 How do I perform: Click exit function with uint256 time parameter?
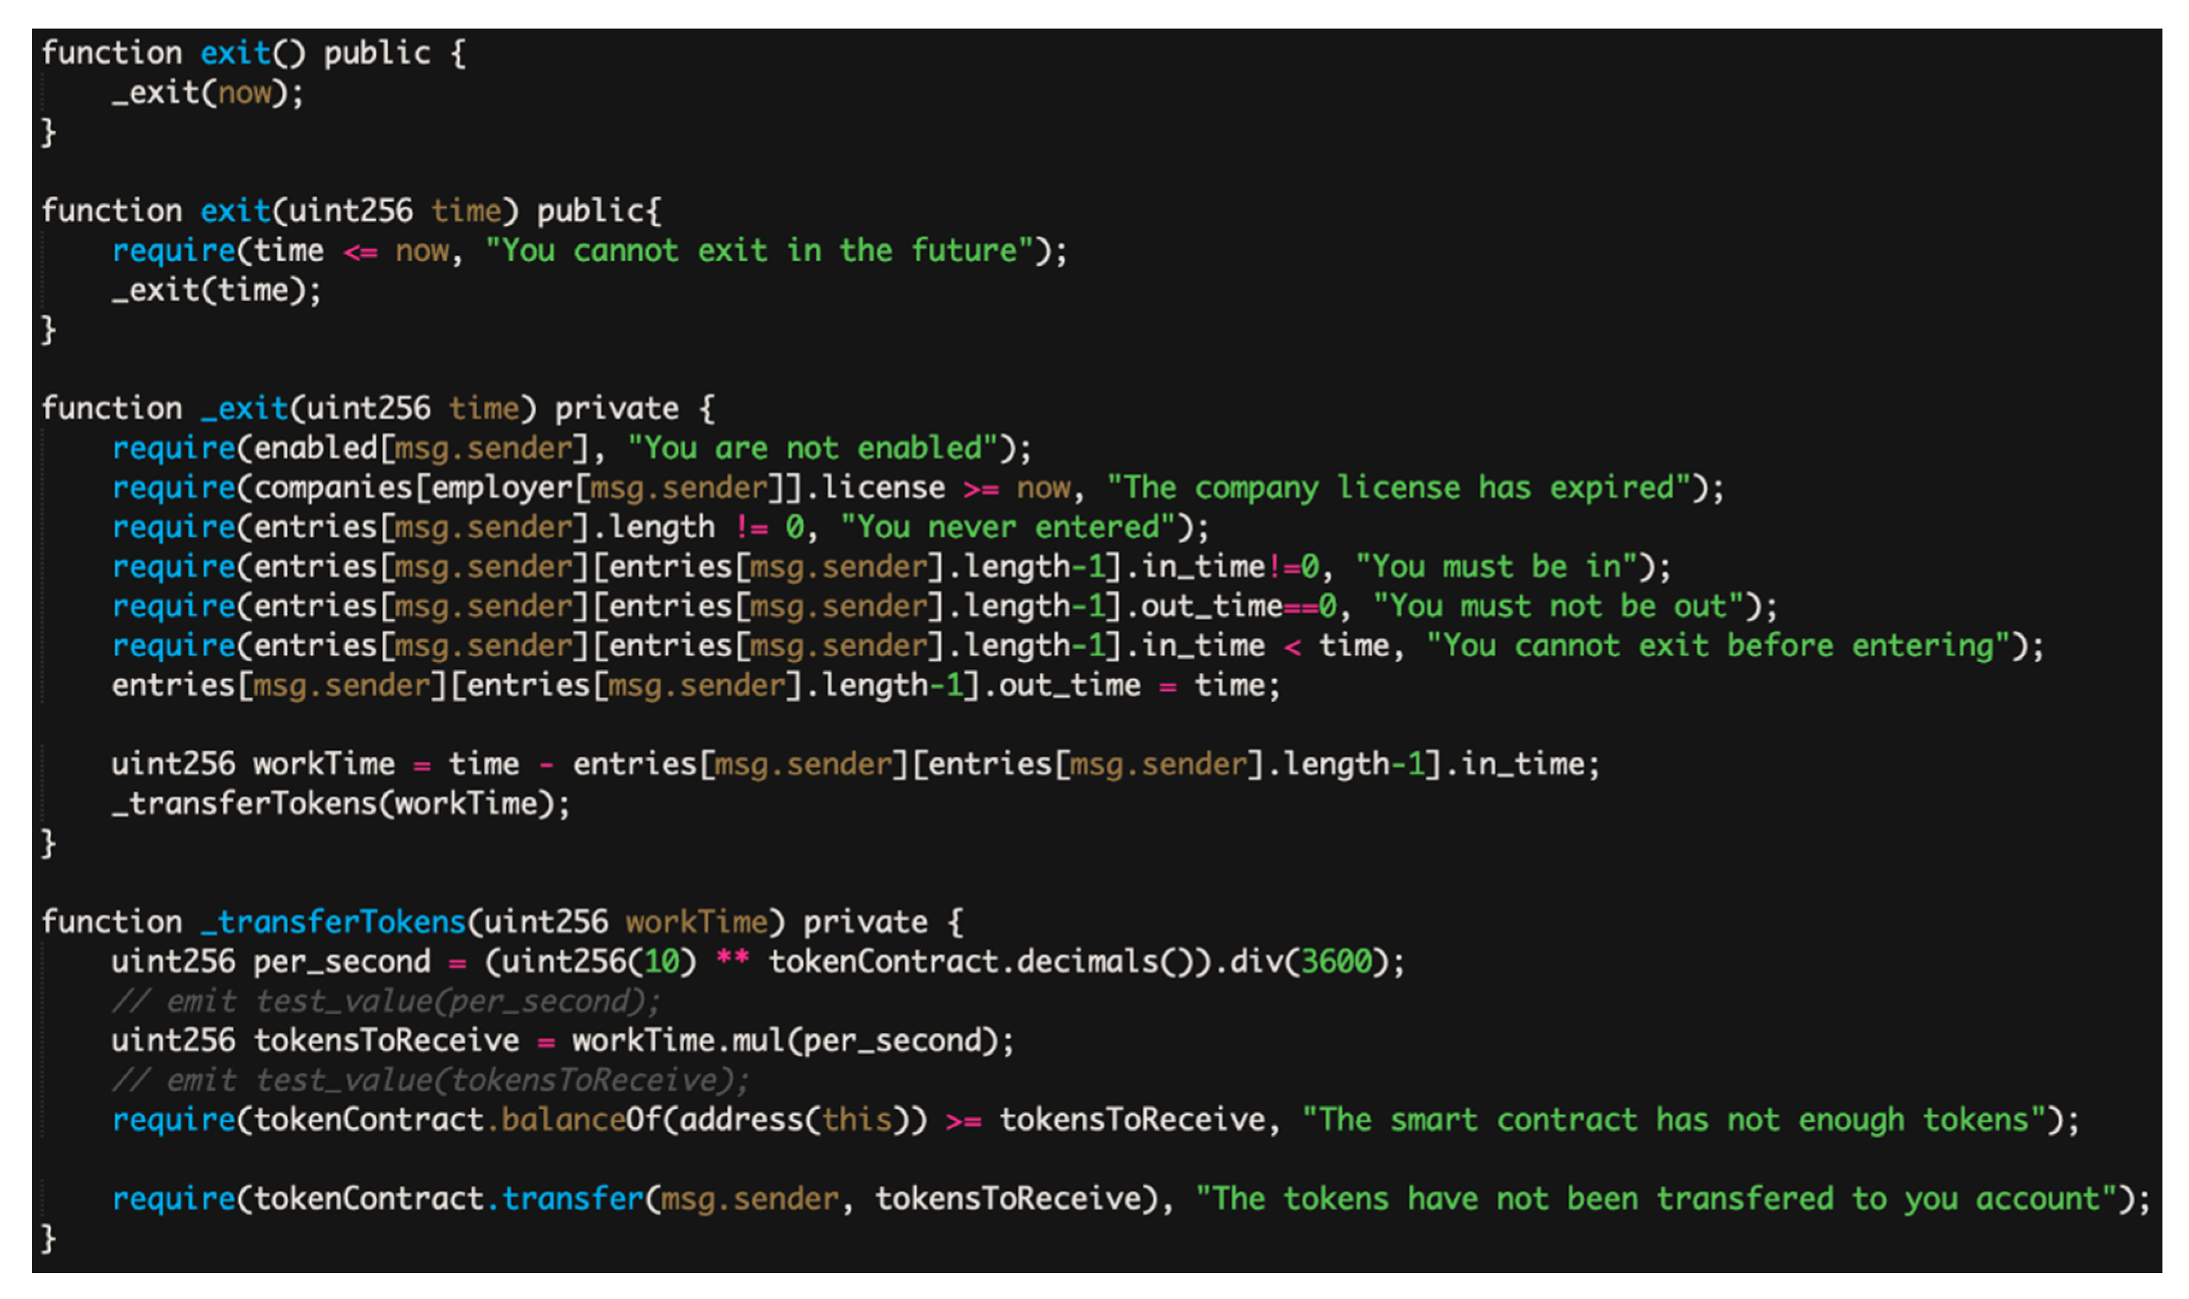[x=235, y=211]
